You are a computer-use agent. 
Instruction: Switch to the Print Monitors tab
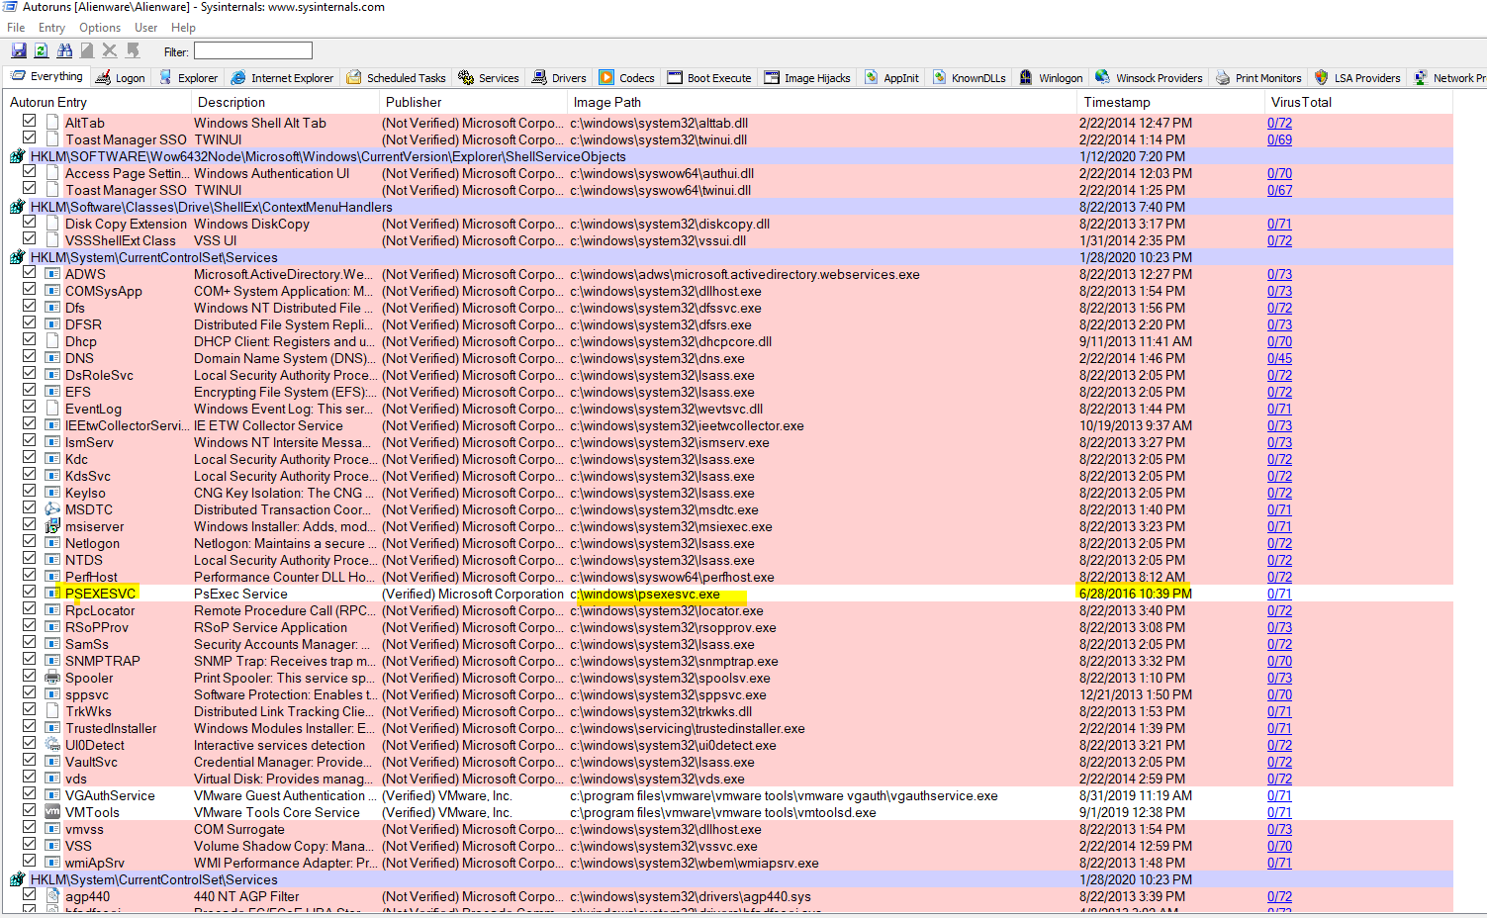pos(1258,77)
